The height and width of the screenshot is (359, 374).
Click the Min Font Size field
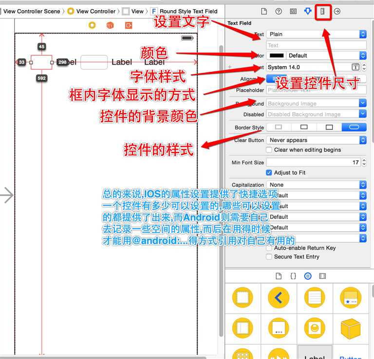(314, 162)
